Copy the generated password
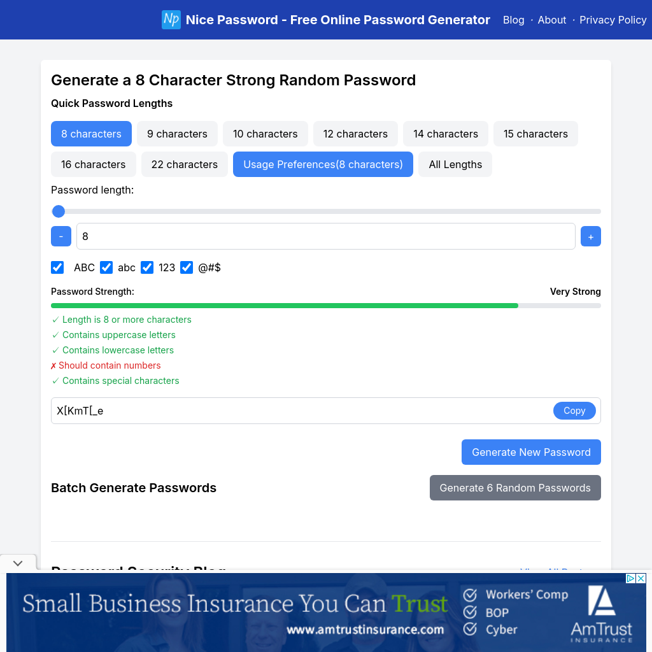The width and height of the screenshot is (652, 652). click(574, 411)
